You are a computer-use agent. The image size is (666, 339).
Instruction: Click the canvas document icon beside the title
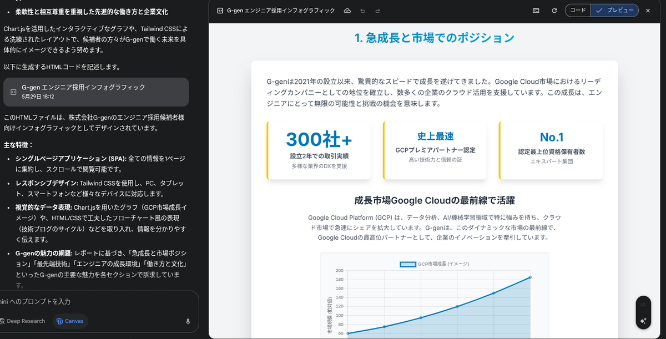coord(220,11)
